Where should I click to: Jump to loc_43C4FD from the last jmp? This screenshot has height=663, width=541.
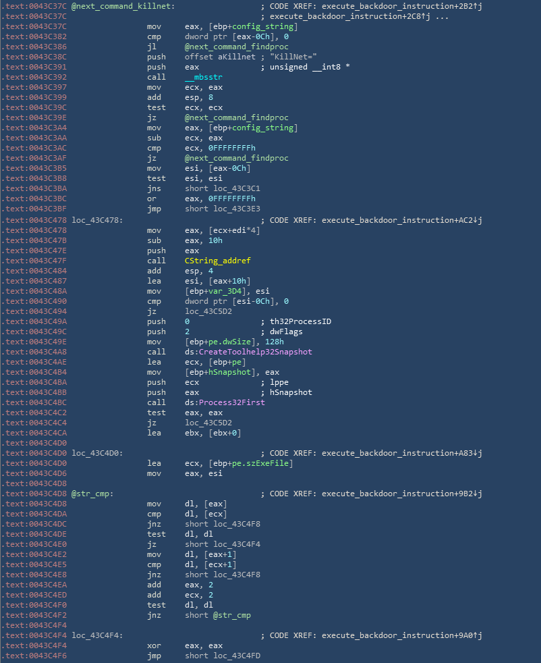(x=233, y=656)
